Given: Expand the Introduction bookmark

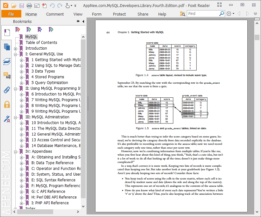Looking at the screenshot, I should click(16, 49).
